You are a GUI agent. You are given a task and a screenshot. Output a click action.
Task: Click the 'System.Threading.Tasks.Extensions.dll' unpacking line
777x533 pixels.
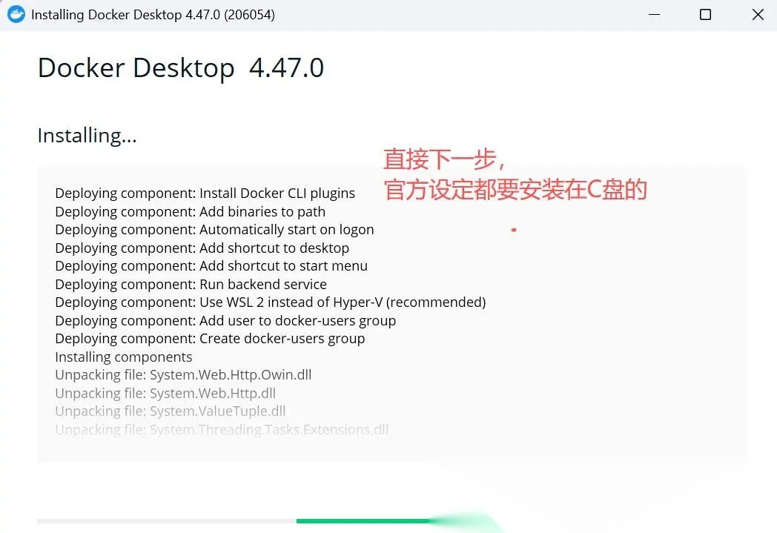222,429
